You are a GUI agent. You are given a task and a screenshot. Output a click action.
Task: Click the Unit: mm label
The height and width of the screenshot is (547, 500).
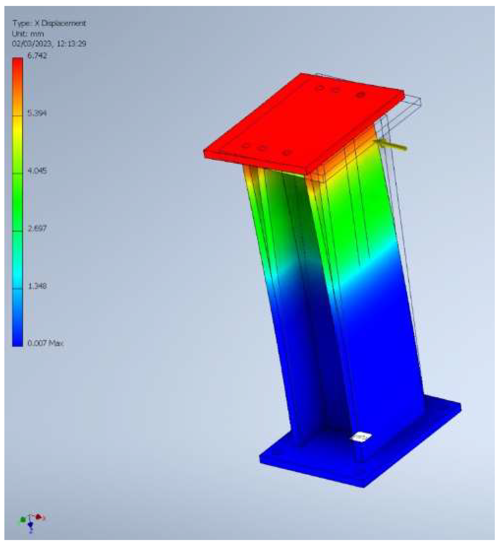click(28, 34)
